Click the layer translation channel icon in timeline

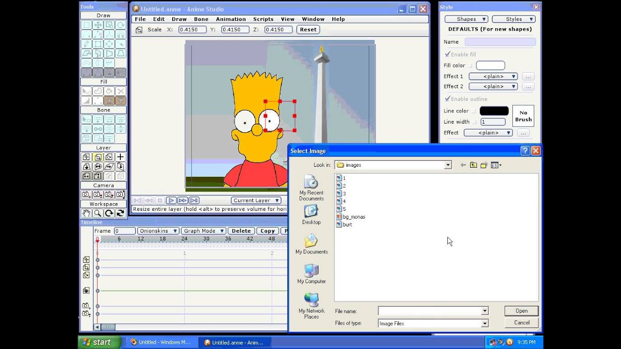(x=86, y=260)
